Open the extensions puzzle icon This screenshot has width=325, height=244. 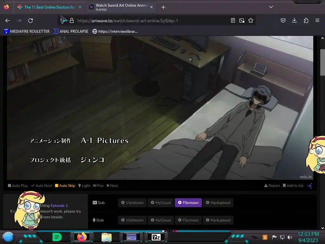(x=306, y=20)
